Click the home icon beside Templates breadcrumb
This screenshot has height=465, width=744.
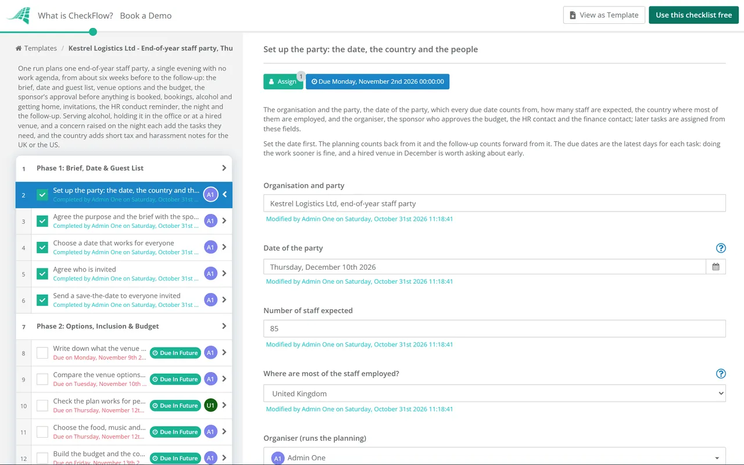(x=19, y=48)
